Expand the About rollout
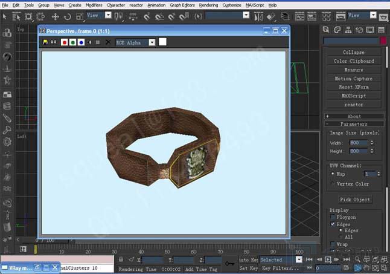This screenshot has height=274, width=390. point(354,116)
